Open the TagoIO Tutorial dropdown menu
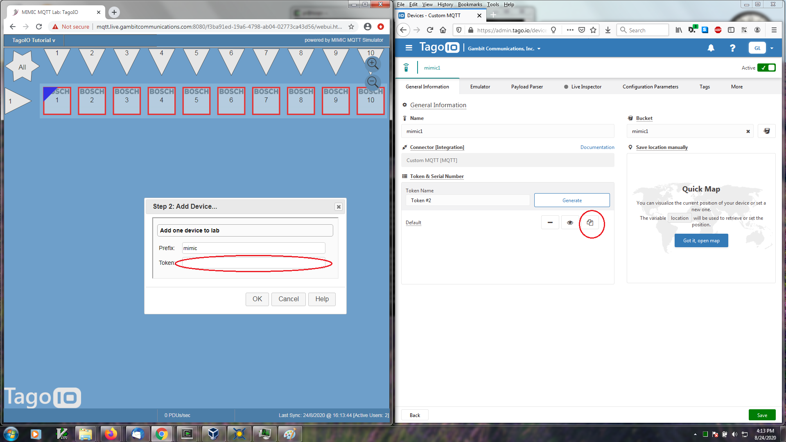The height and width of the screenshot is (442, 786). (x=34, y=40)
